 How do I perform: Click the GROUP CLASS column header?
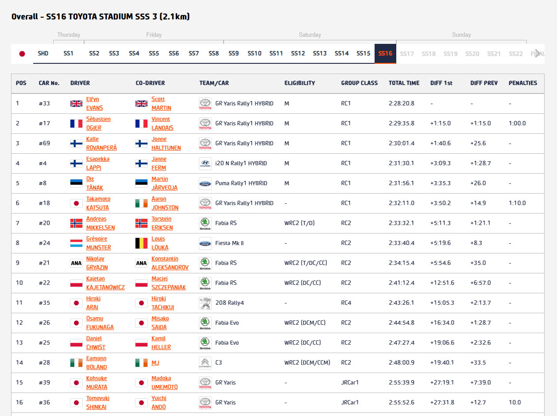click(359, 83)
